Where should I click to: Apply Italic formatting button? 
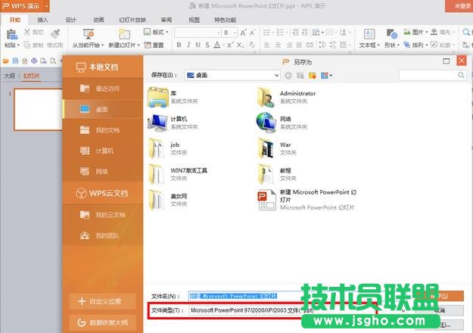(x=188, y=45)
